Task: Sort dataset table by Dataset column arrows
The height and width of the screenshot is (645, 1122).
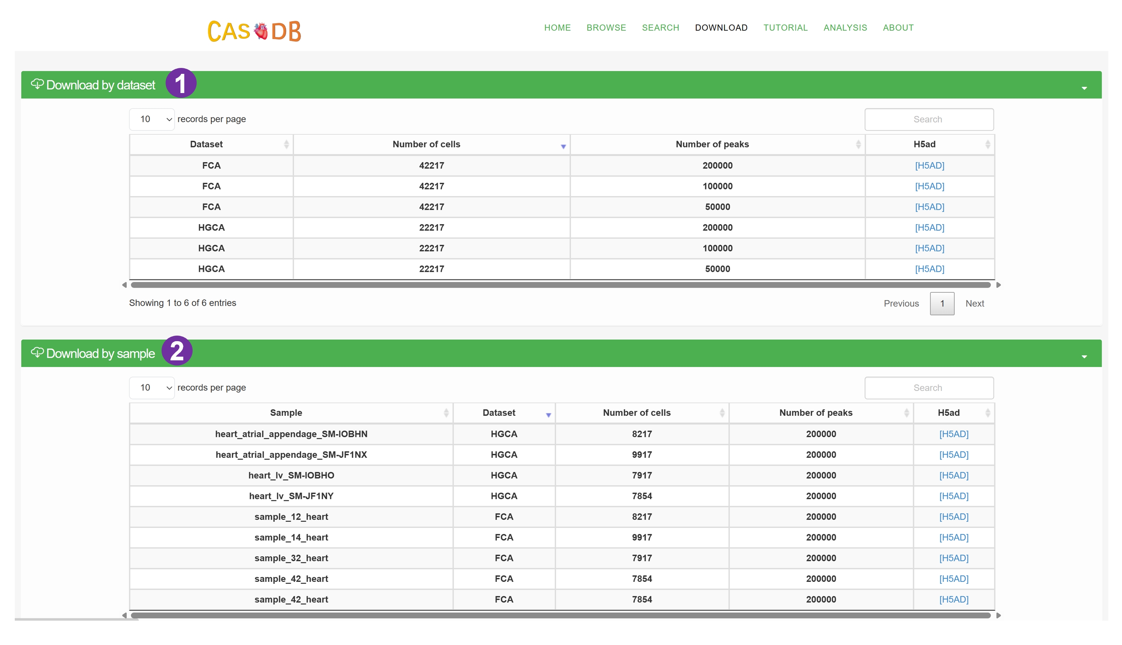Action: tap(286, 144)
